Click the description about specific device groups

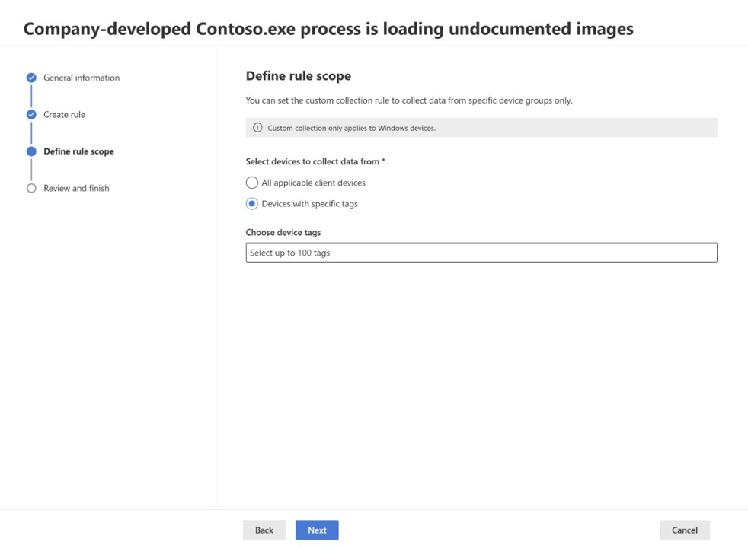(409, 100)
